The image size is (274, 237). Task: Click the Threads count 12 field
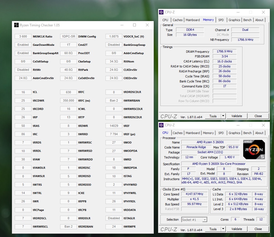261,220
